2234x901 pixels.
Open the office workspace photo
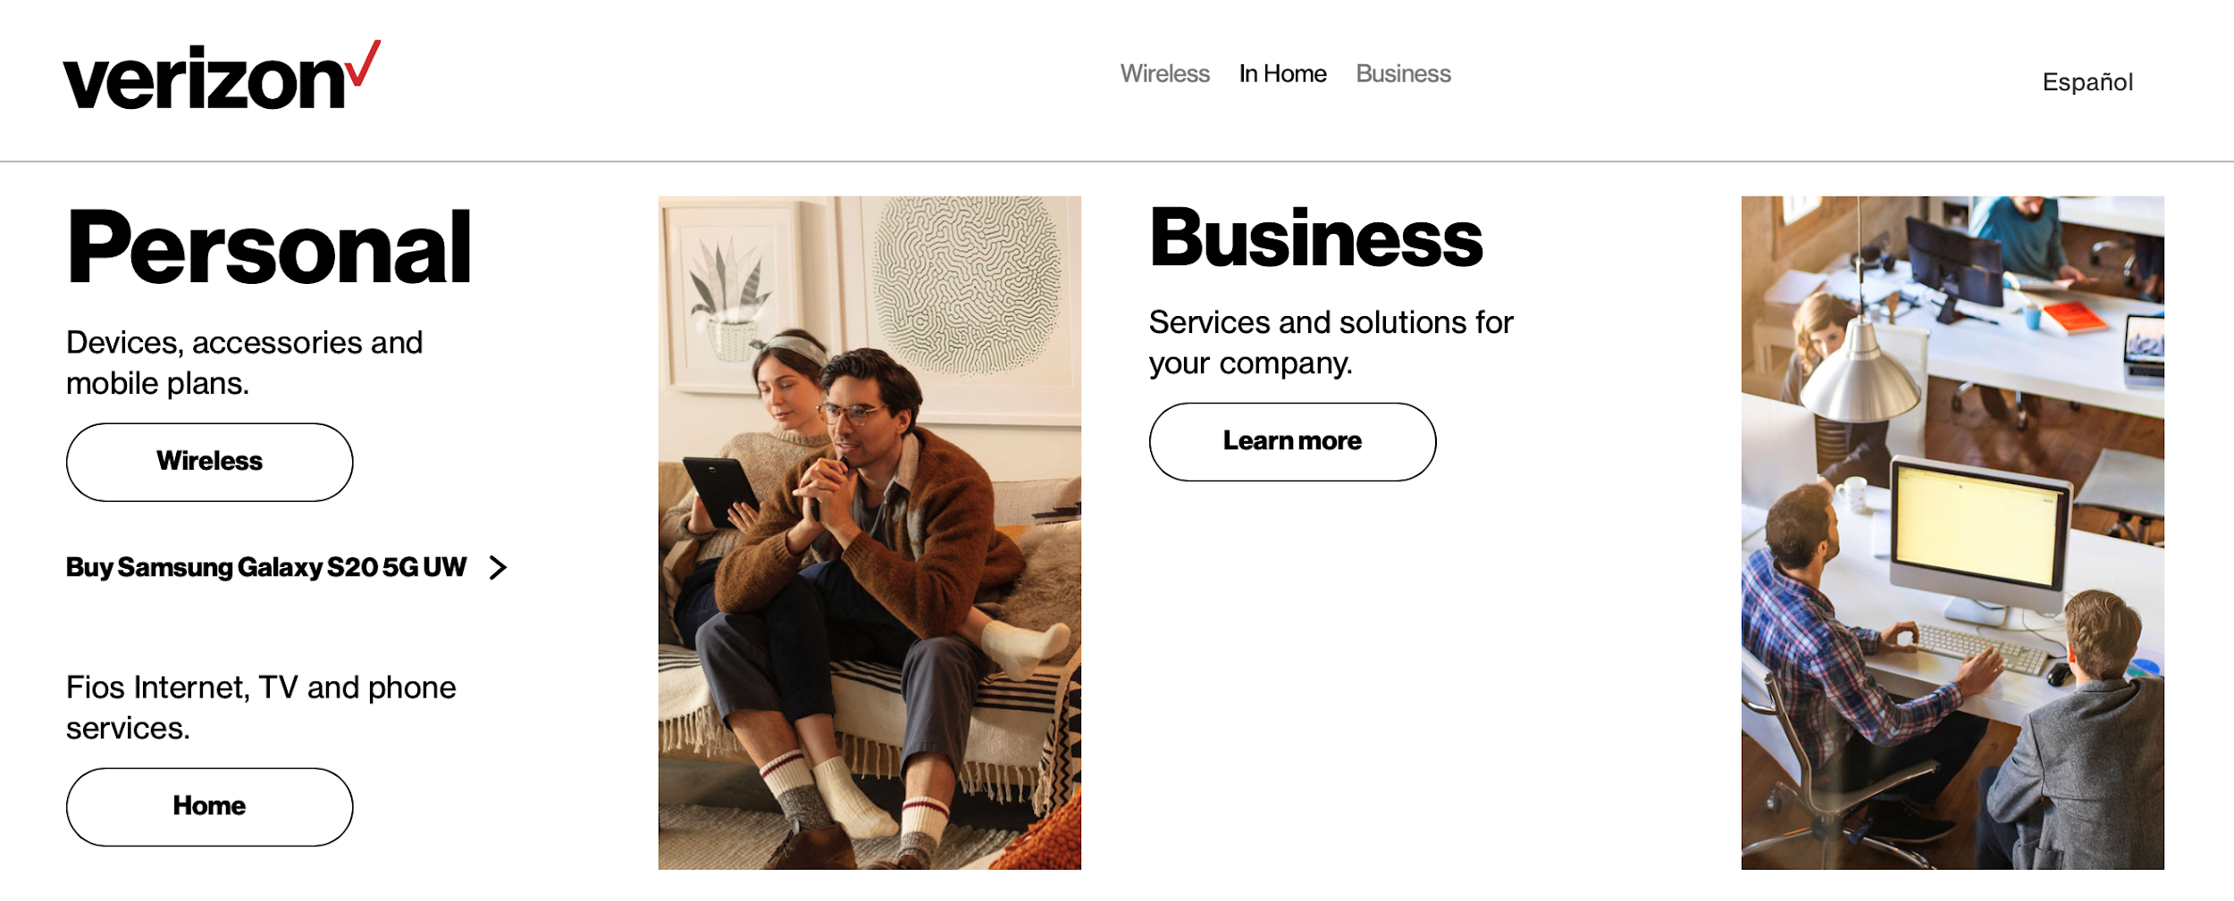1953,532
